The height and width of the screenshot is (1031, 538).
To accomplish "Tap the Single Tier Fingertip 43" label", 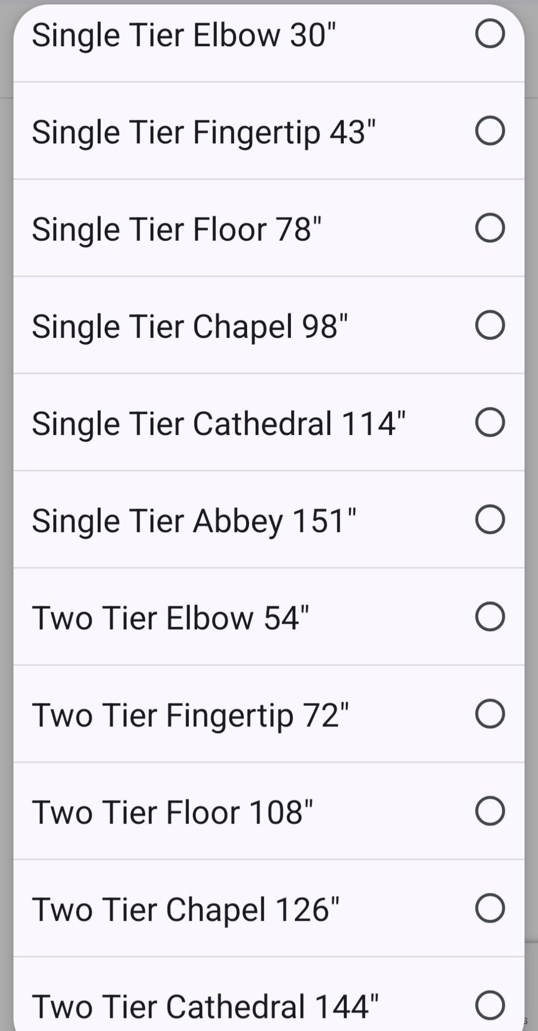I will (204, 132).
